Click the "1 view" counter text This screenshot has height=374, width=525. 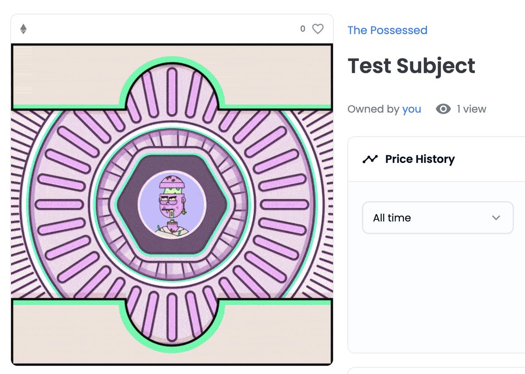coord(472,109)
